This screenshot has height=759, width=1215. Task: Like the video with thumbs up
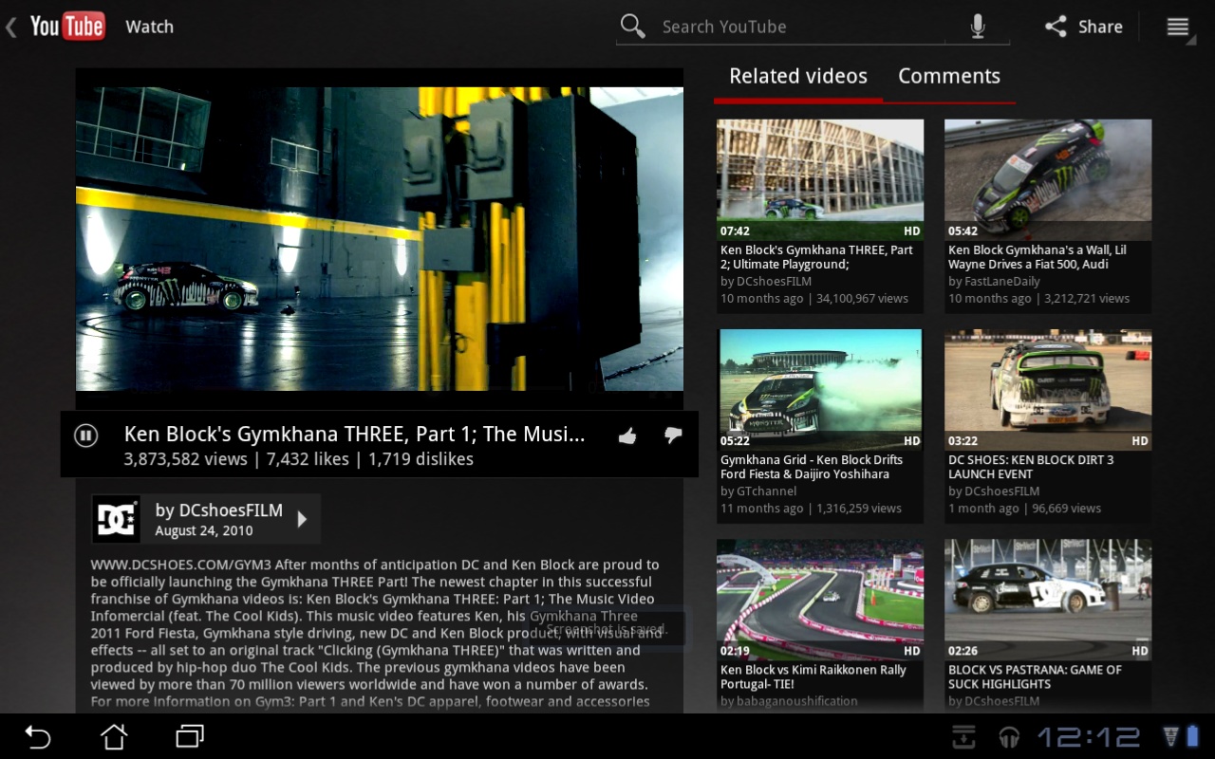pos(626,435)
